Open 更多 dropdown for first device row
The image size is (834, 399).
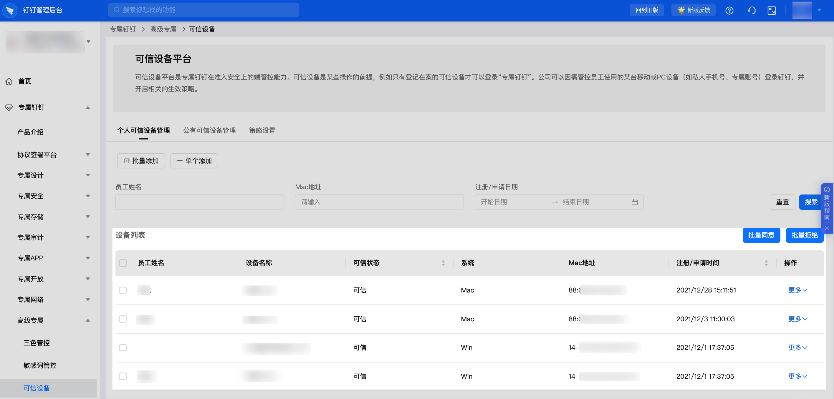tap(797, 290)
